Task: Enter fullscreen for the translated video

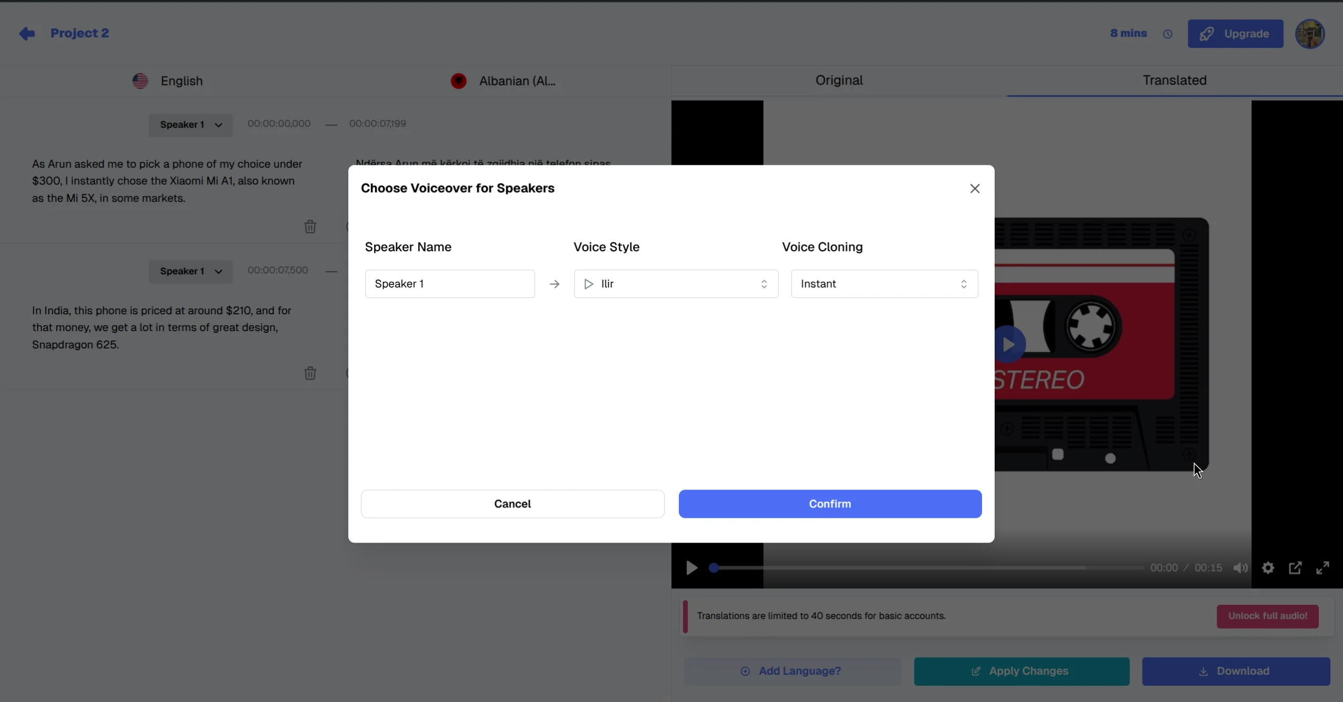Action: click(x=1323, y=568)
